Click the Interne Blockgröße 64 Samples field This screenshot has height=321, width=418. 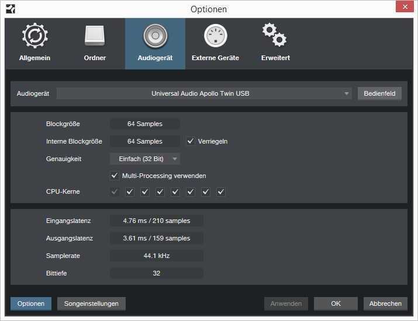145,141
